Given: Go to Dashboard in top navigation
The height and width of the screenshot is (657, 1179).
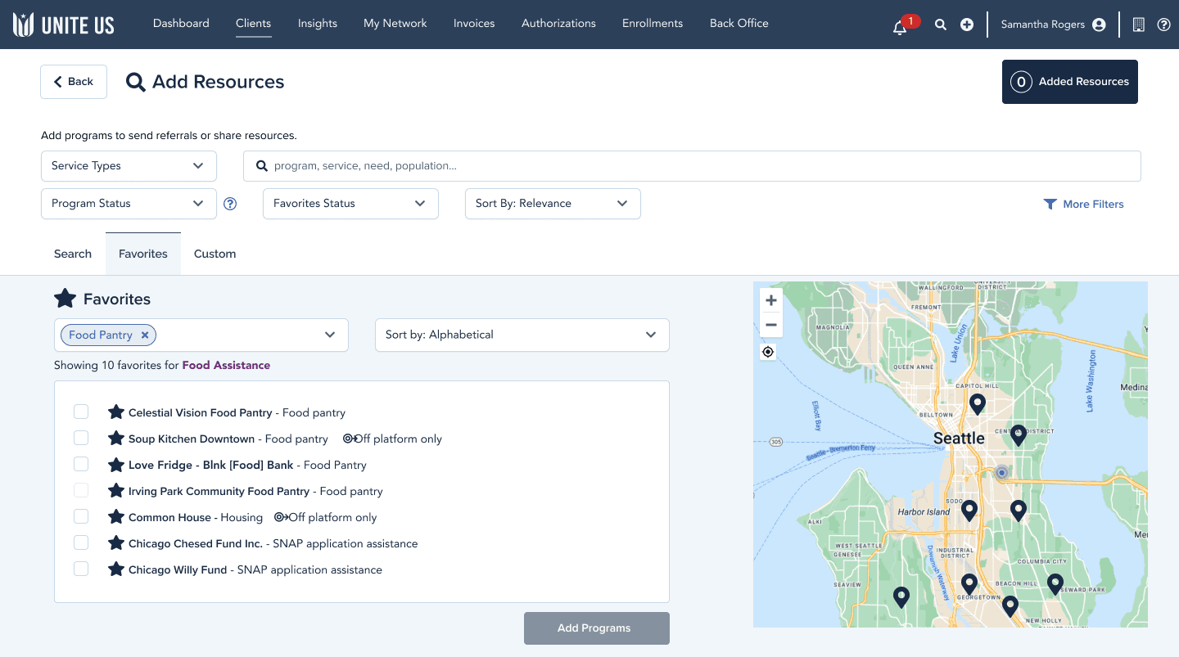Looking at the screenshot, I should click(181, 23).
